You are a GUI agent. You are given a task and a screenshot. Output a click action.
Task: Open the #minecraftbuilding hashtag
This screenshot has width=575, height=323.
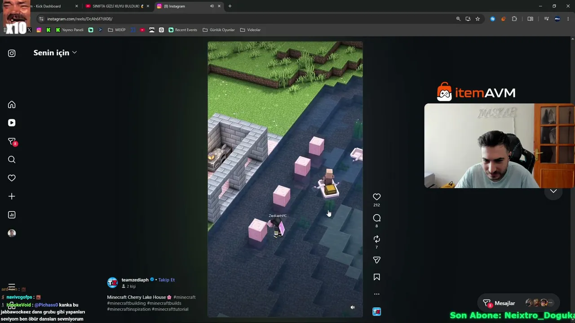point(126,303)
